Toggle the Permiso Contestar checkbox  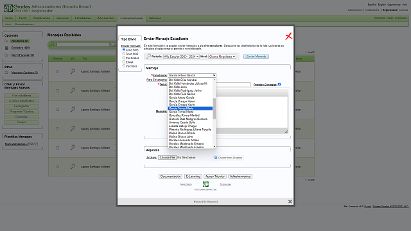[279, 84]
